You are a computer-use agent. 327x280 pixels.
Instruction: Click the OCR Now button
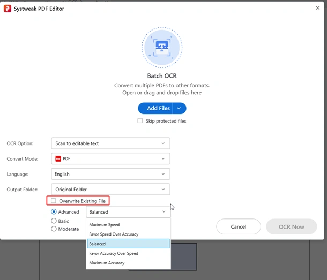point(291,226)
